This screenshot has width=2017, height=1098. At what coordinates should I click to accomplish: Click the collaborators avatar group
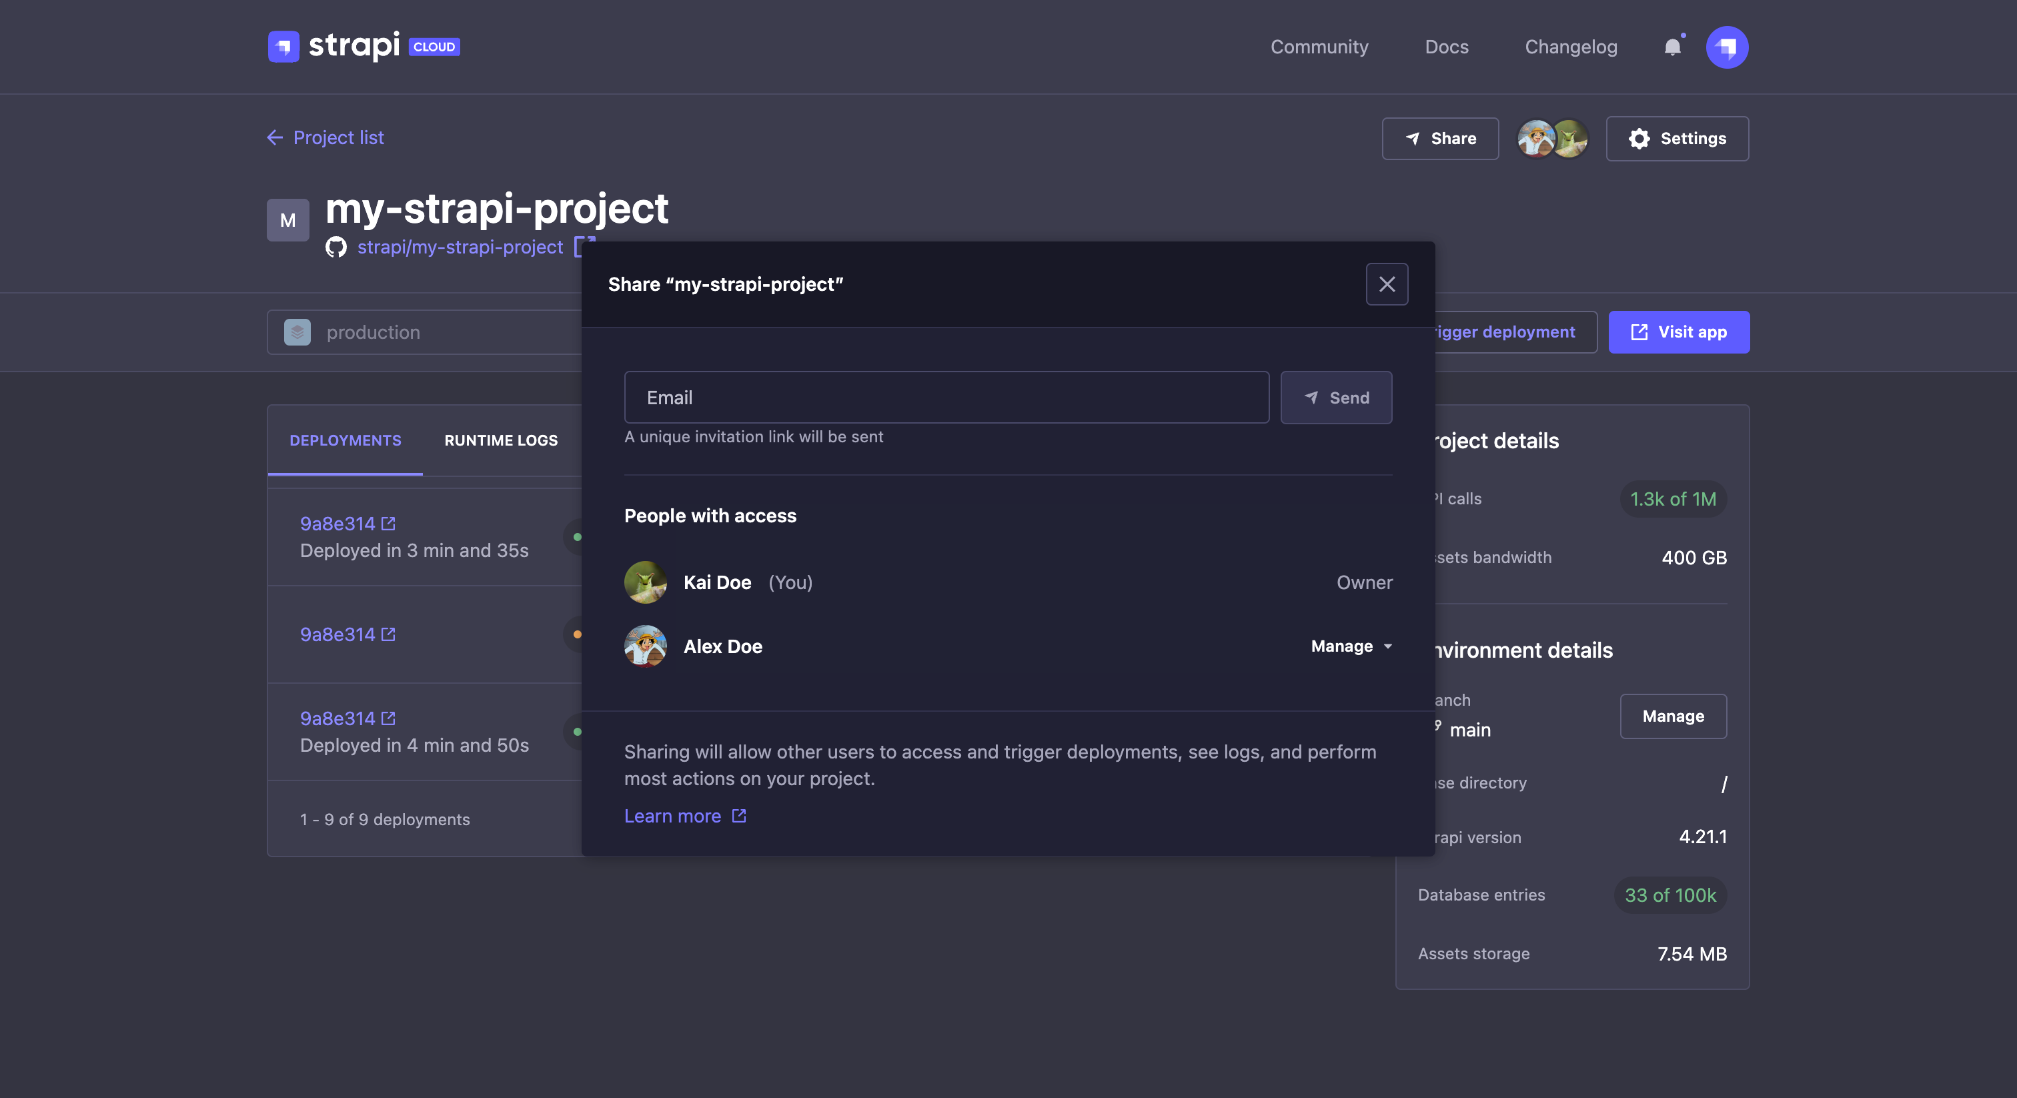[1552, 139]
